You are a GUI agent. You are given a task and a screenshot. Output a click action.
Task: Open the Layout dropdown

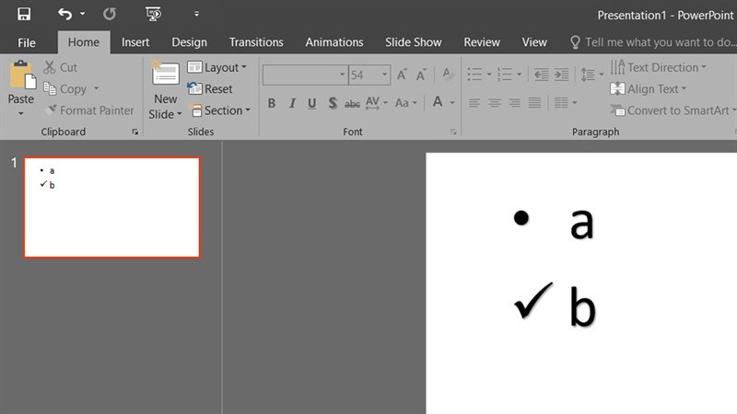pos(217,67)
